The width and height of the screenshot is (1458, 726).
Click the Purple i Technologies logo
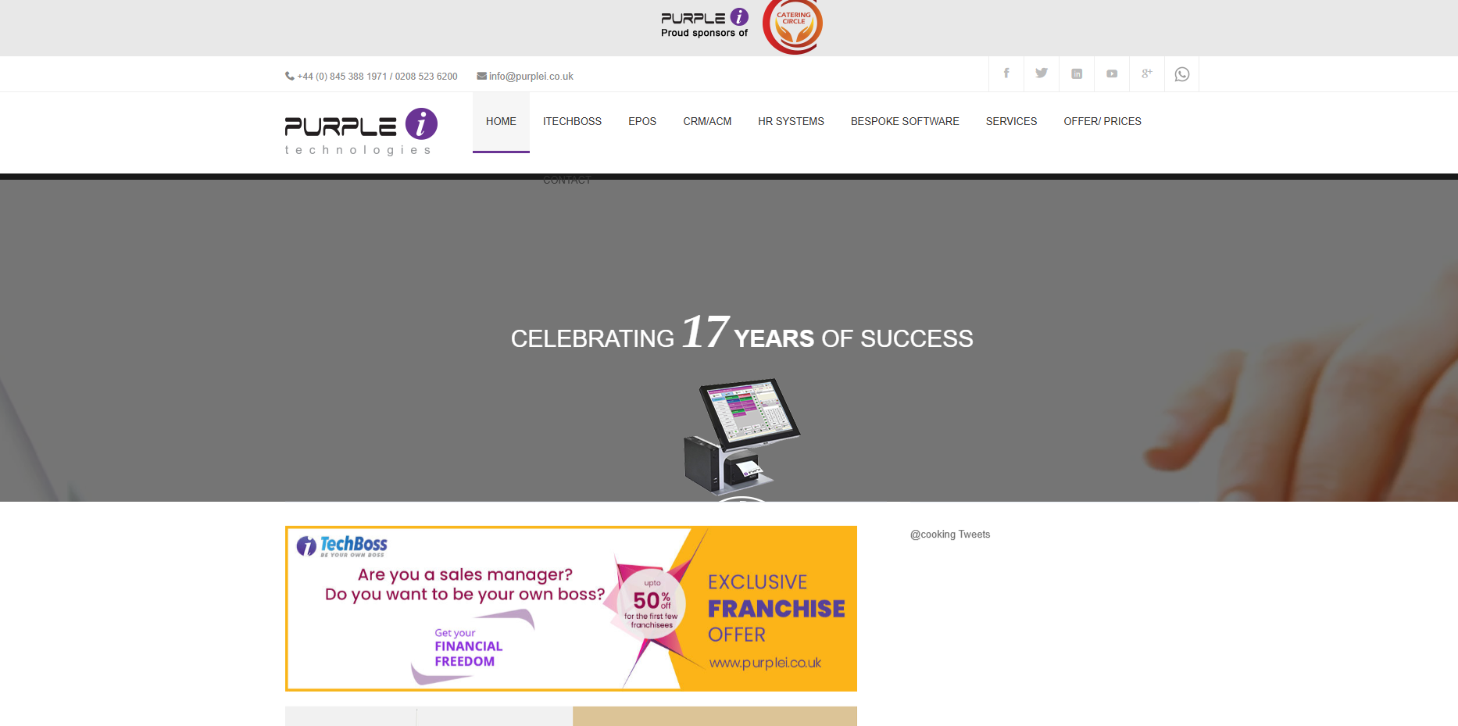coord(361,131)
